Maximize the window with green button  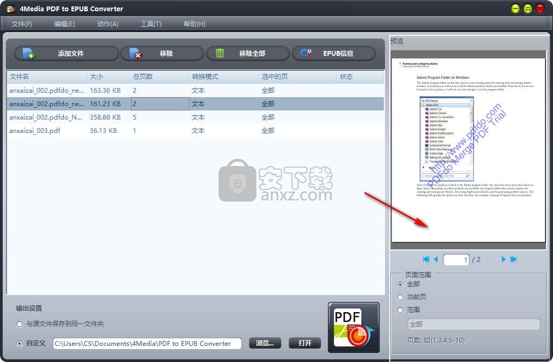tap(528, 9)
